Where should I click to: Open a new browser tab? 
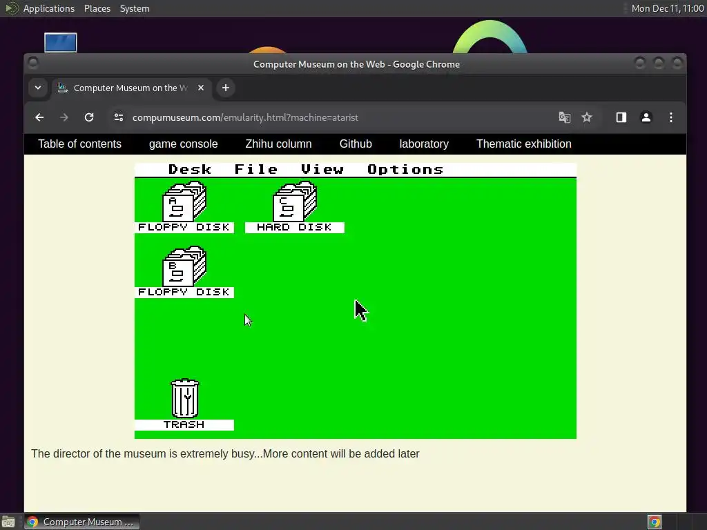[226, 88]
